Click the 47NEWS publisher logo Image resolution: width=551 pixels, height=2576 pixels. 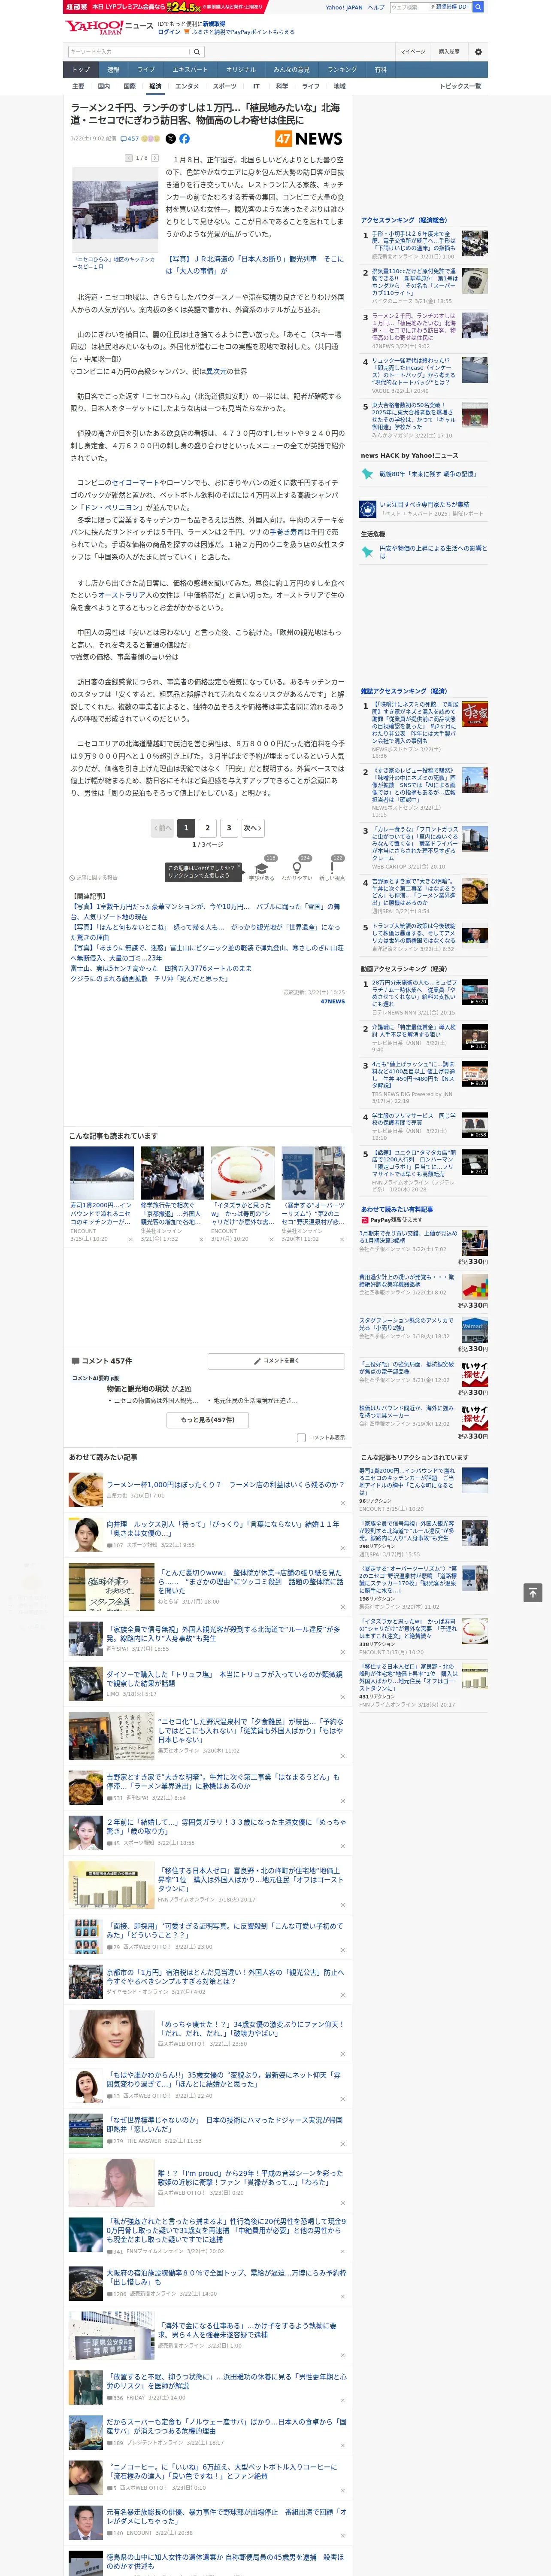point(308,139)
